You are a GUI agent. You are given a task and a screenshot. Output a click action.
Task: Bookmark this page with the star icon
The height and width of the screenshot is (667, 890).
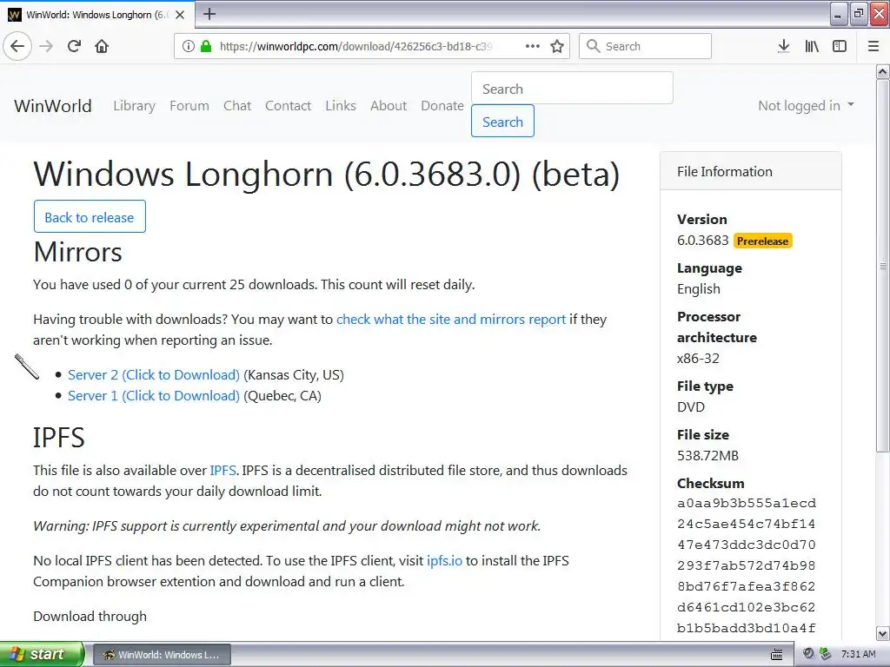(557, 46)
